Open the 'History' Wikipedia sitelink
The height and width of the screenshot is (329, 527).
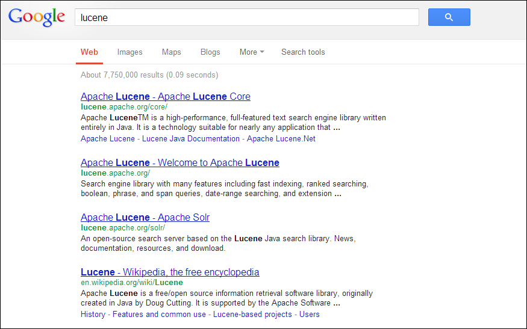tap(93, 314)
